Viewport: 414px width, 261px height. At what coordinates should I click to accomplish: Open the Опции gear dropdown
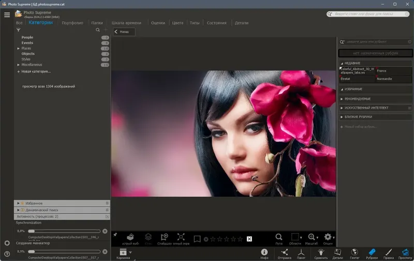point(328,237)
